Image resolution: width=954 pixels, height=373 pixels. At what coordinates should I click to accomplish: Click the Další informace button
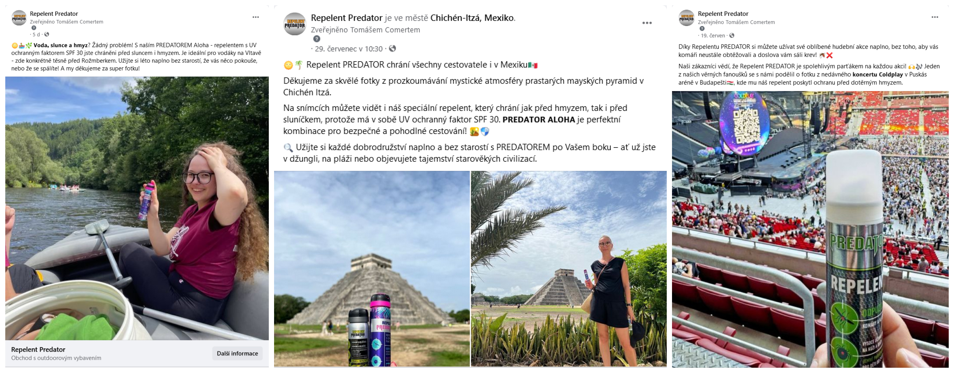click(238, 353)
